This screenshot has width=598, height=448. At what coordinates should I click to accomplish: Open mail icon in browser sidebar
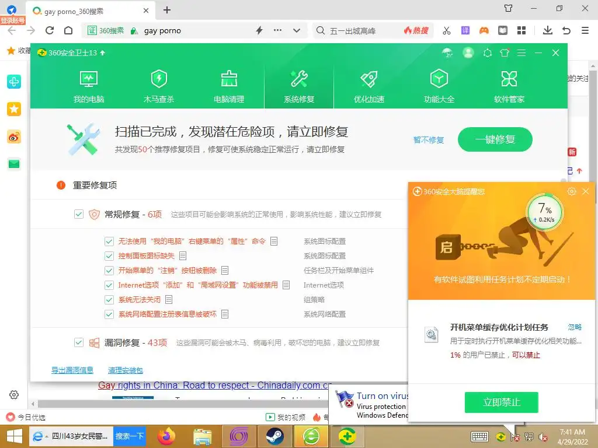pos(14,164)
